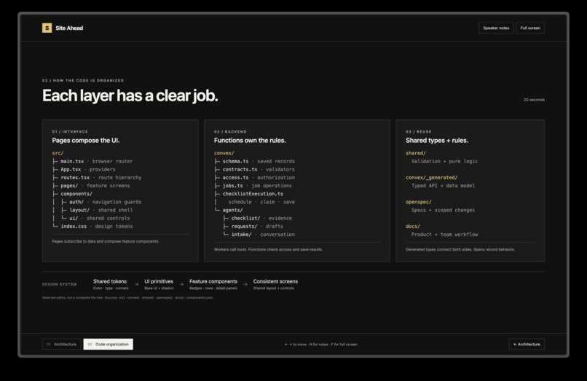Screen dimensions: 587x381
Task: Click 'Functions own the rules.' heading
Action: pos(250,140)
